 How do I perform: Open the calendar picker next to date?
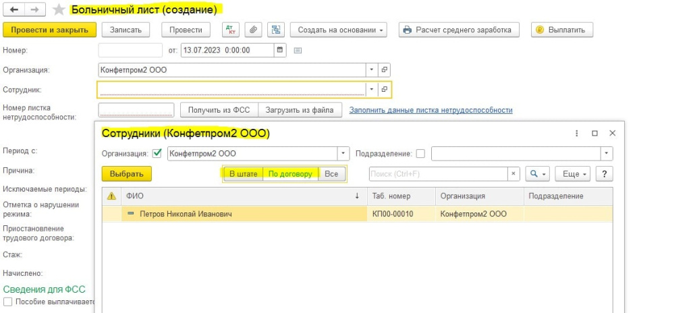tap(280, 49)
